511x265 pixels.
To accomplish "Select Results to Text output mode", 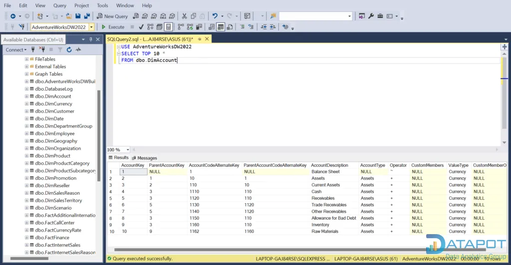I will pyautogui.click(x=212, y=27).
